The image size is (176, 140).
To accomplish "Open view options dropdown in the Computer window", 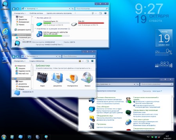I will [96, 13].
